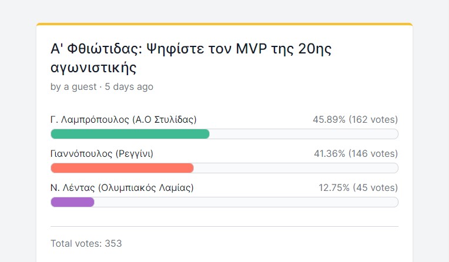
Task: Select option Ν. Λέντας (Ολυμπιακός Λαμίας)
Action: [x=122, y=188]
